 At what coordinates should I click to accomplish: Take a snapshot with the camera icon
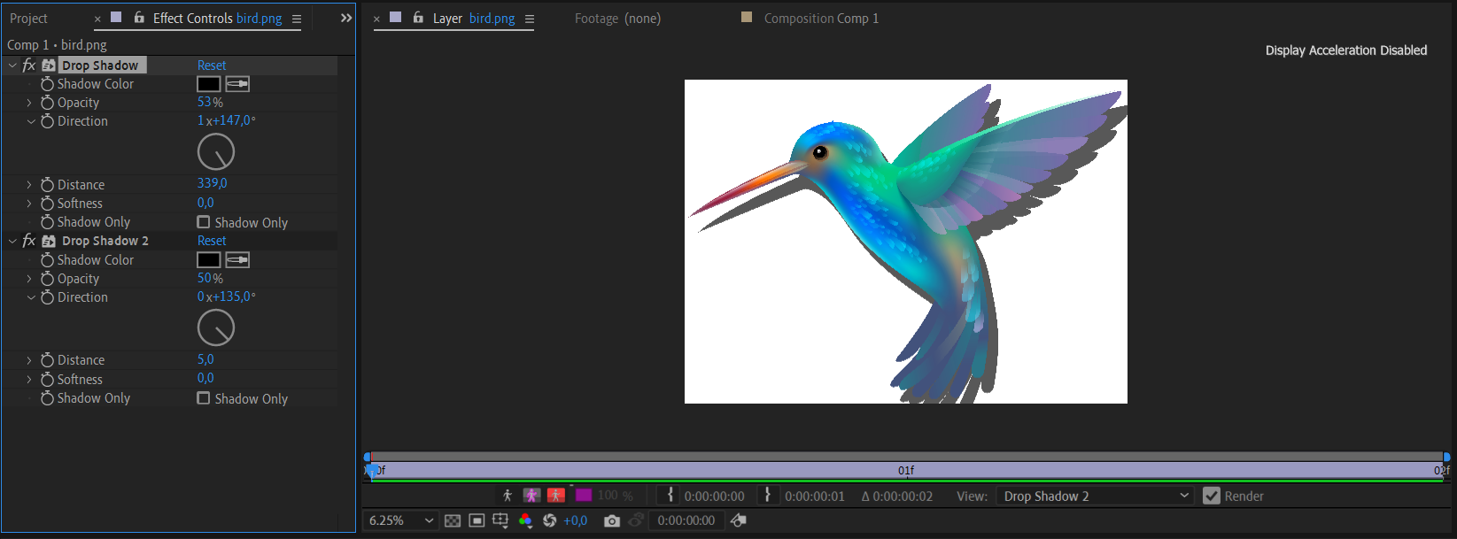pos(611,520)
